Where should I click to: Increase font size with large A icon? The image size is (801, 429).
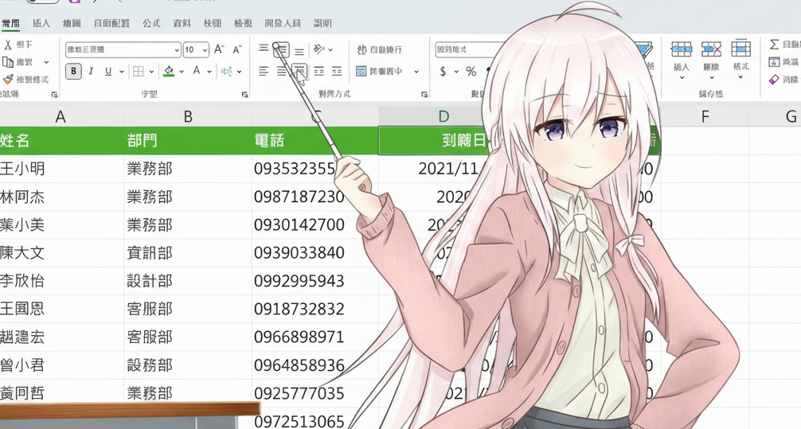tap(219, 49)
